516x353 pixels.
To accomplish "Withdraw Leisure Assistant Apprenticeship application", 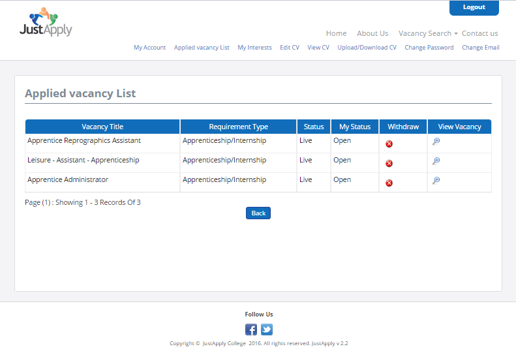I will click(x=389, y=163).
